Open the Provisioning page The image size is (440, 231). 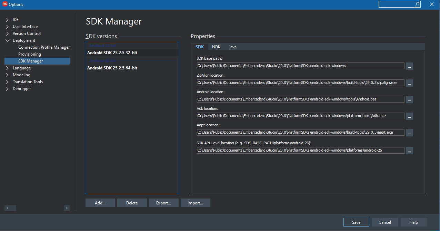[30, 54]
